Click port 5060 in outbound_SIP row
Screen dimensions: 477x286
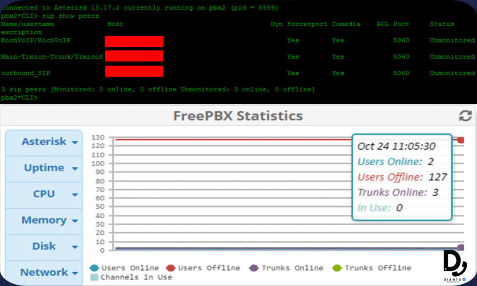[x=401, y=73]
